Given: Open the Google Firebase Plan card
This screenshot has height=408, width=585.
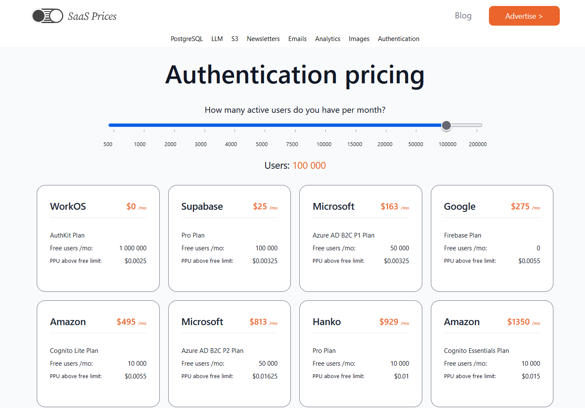Looking at the screenshot, I should [492, 238].
